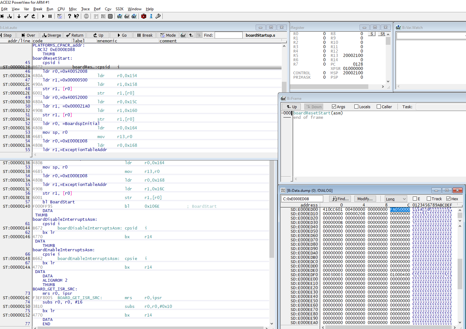
Task: Click the add-watch glasses-plus toolbar icon
Action: [119, 16]
